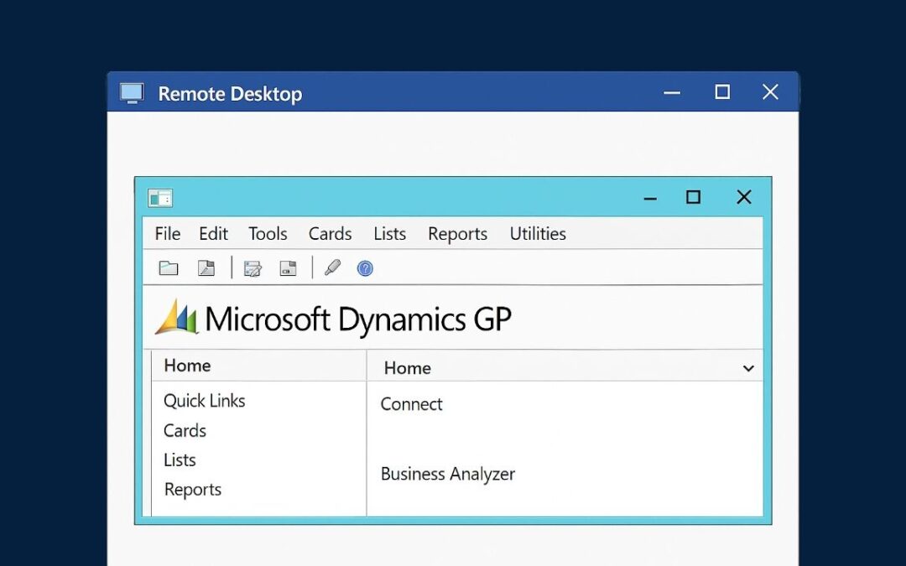Open Help using the question mark icon
906x566 pixels.
click(364, 267)
